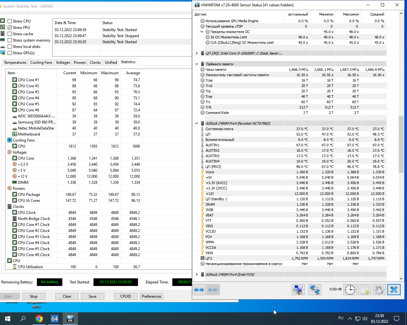The image size is (407, 325).
Task: Open the taskbar clock and calendar
Action: coord(380,319)
